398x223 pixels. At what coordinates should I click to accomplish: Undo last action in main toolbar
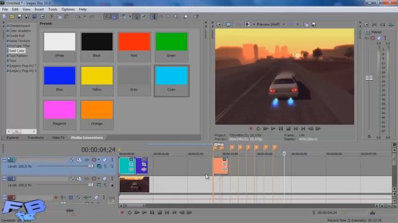click(x=78, y=17)
